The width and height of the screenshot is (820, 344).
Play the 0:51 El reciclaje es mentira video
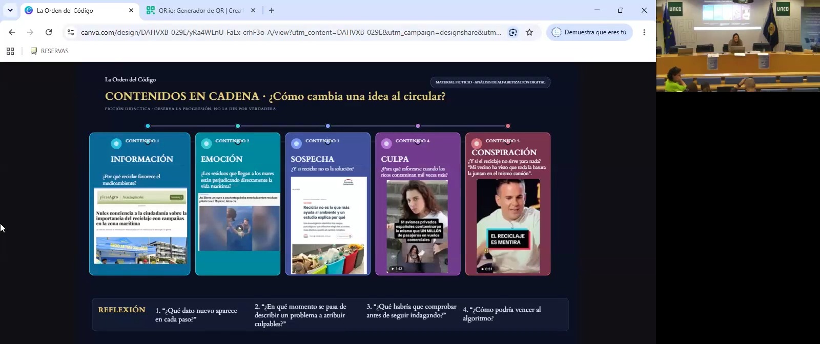pyautogui.click(x=508, y=226)
